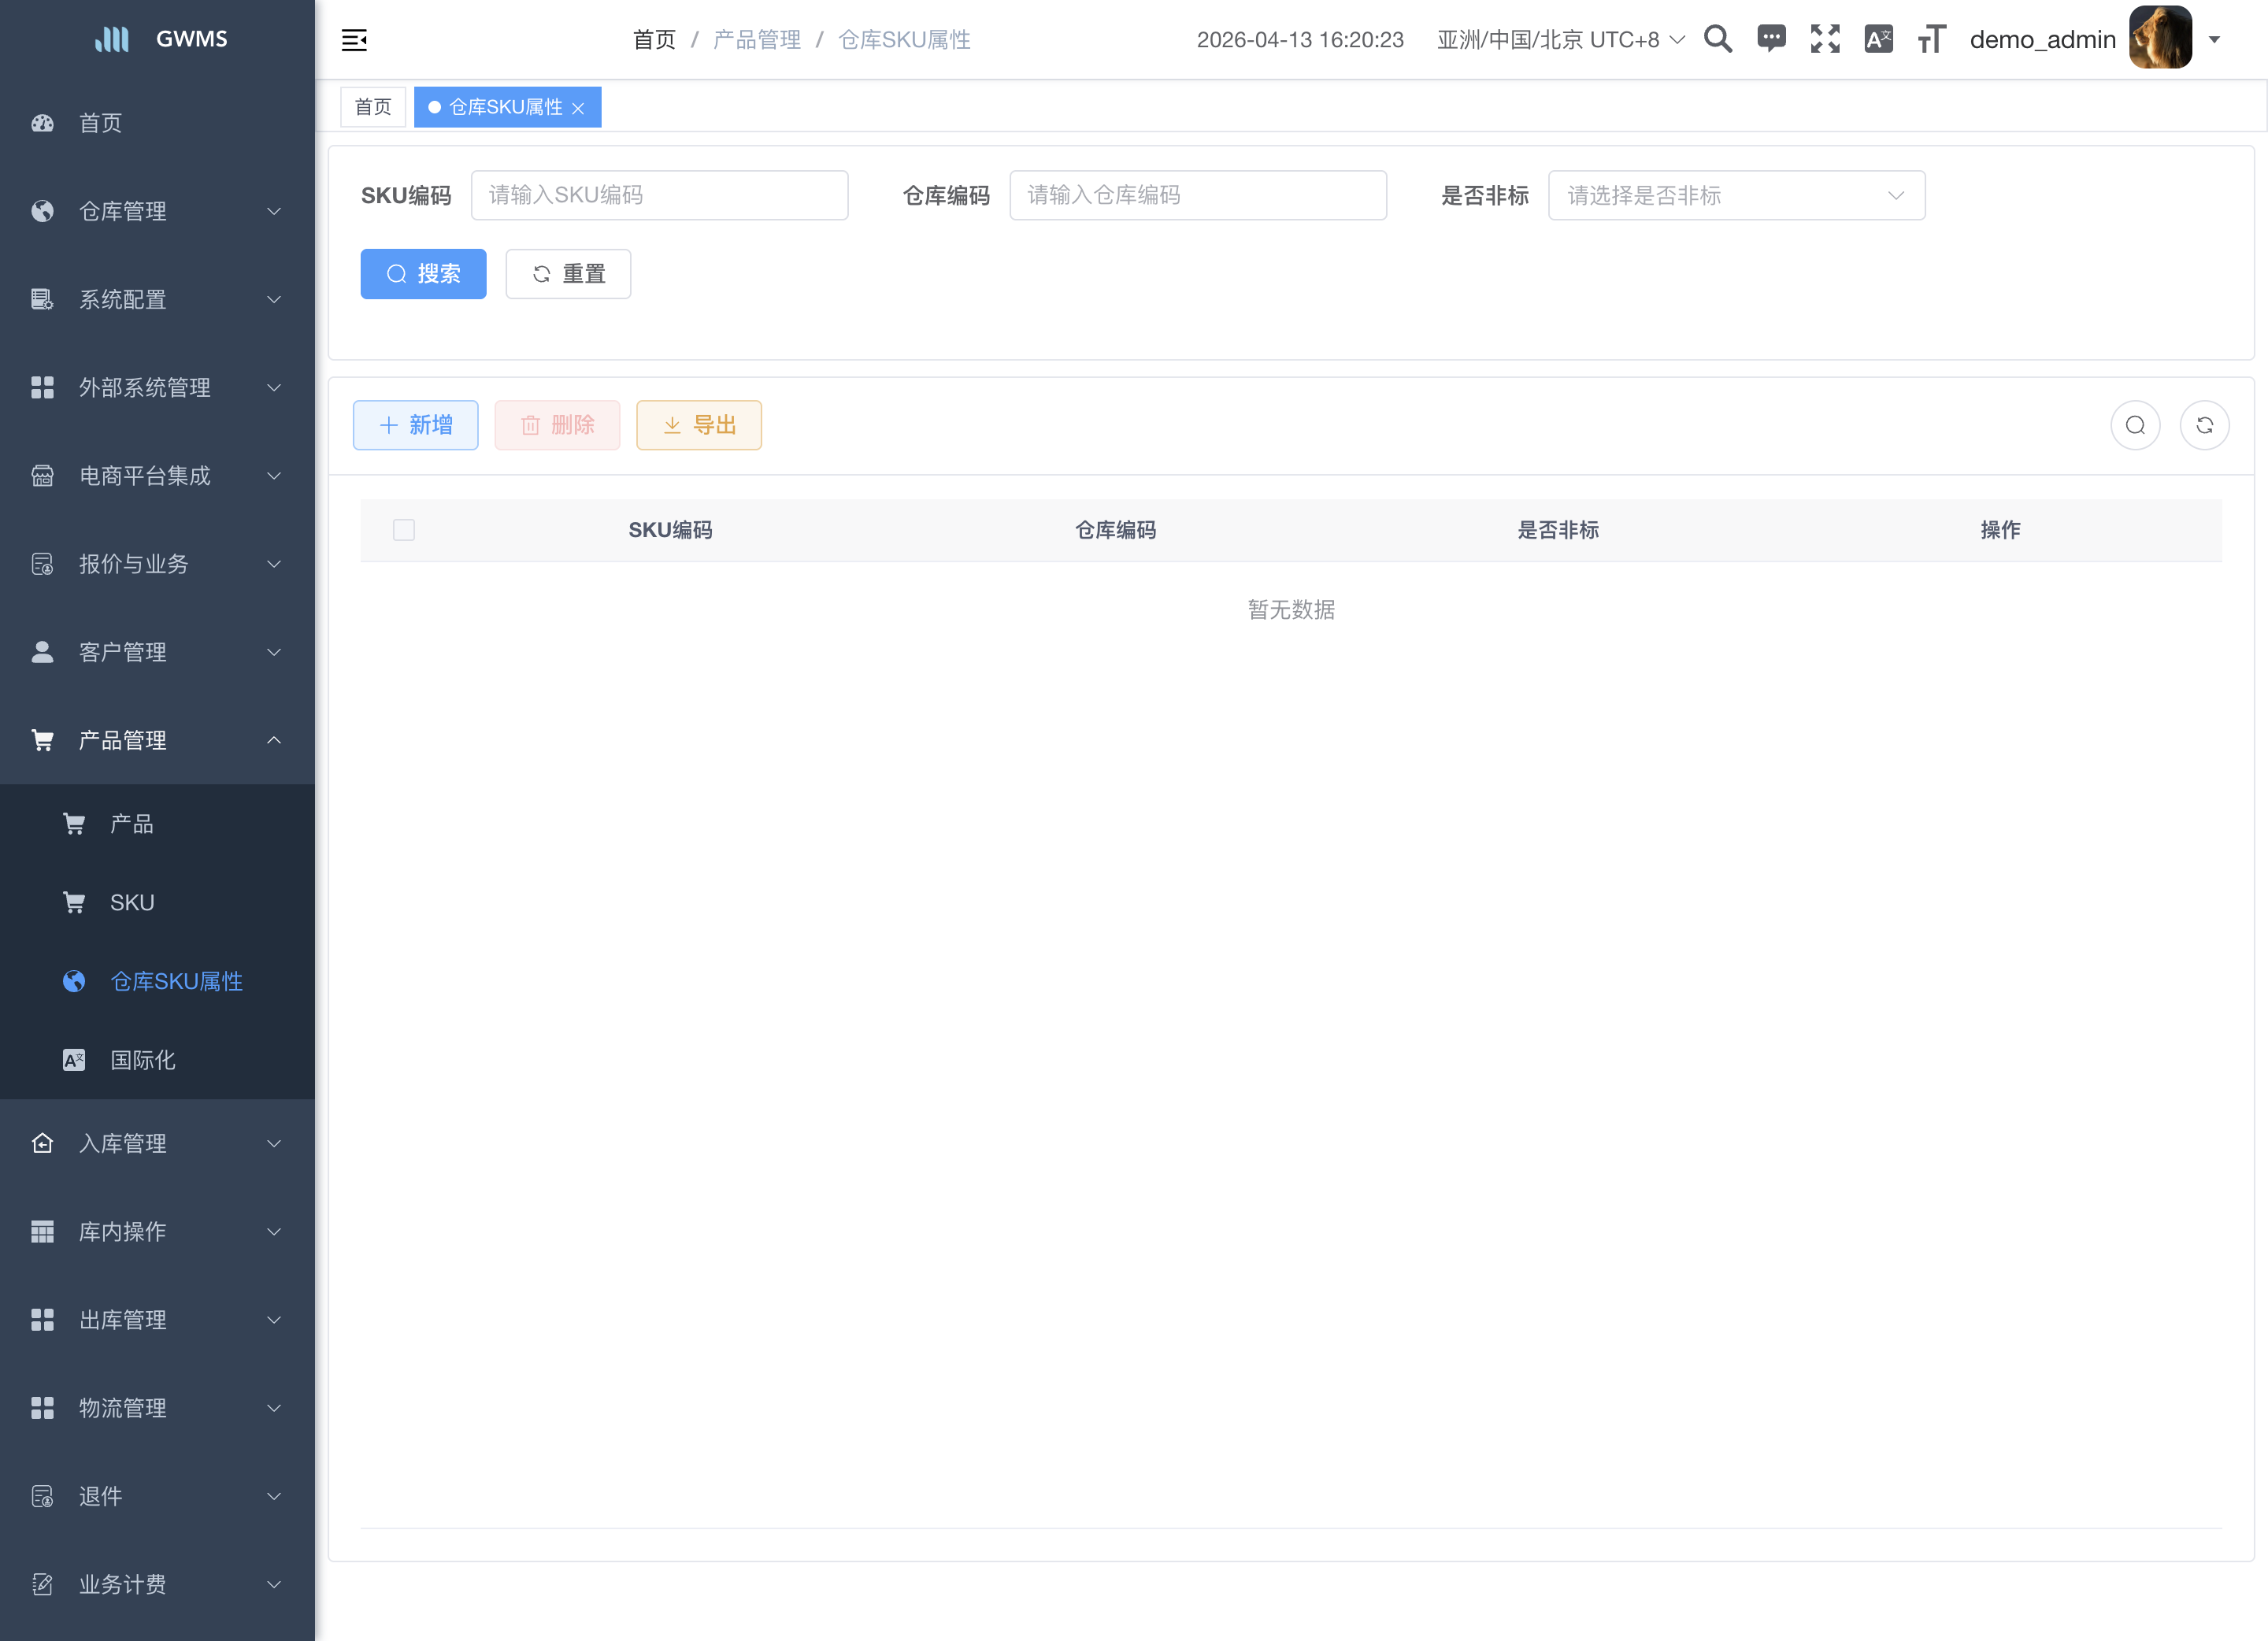
Task: Focus the 仓库编码 input field
Action: [1197, 195]
